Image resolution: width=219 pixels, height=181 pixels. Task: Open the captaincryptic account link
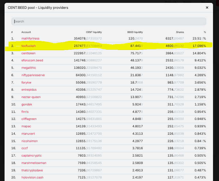(32, 156)
